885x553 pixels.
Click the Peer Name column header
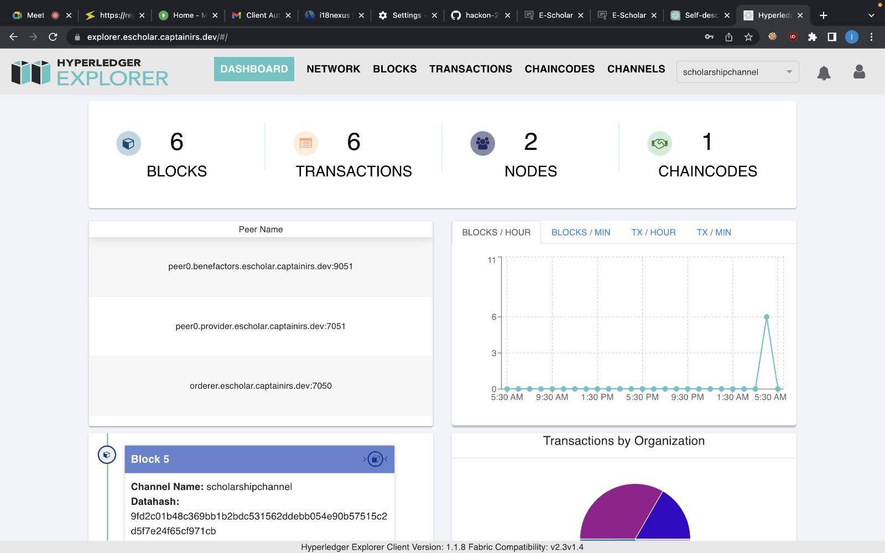(x=261, y=229)
